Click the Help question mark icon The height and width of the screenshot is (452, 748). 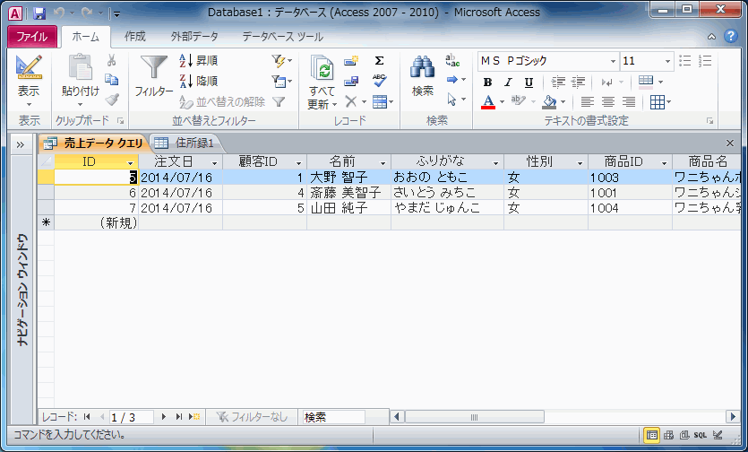click(731, 36)
